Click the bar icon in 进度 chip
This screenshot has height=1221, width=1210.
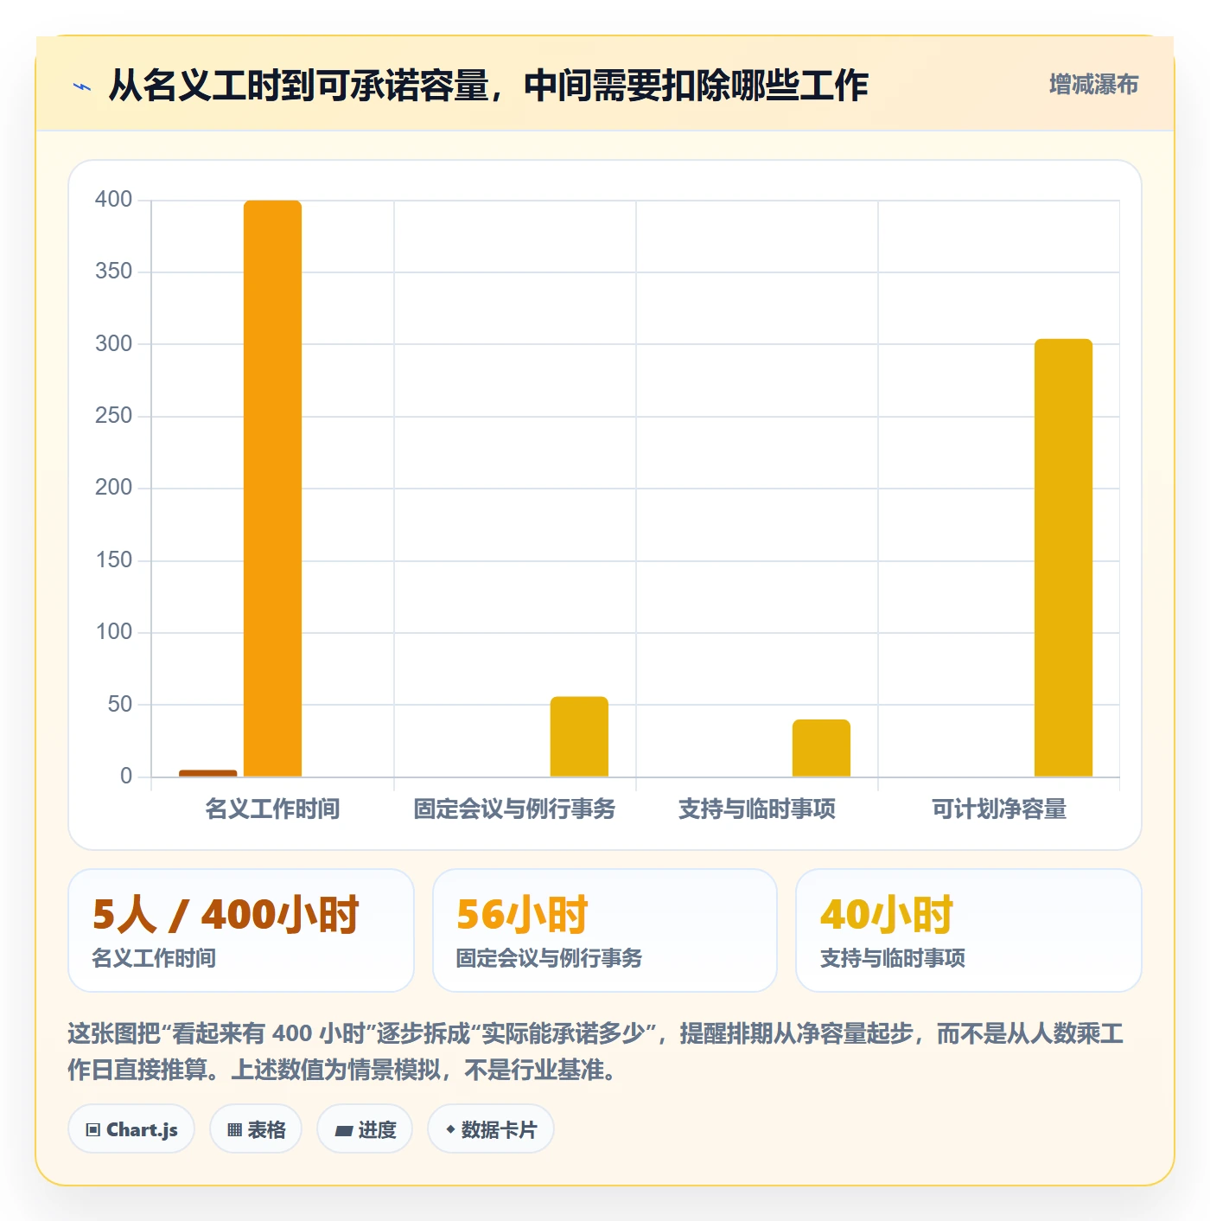coord(344,1130)
